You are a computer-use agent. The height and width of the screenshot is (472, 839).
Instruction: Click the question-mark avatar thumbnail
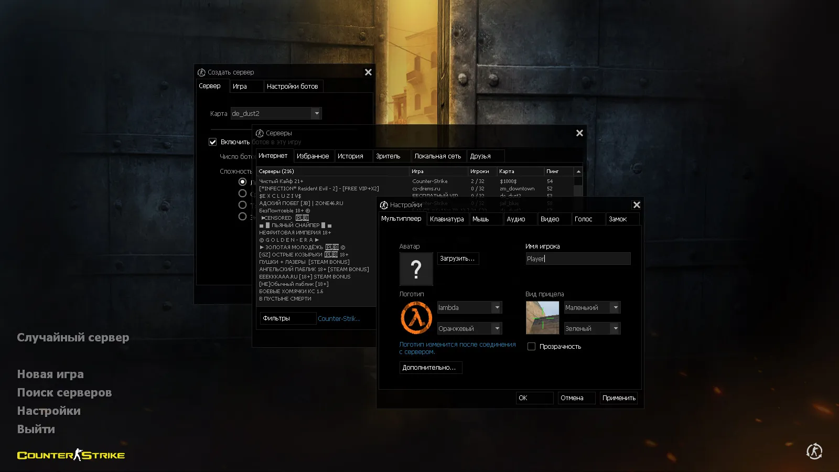point(416,269)
